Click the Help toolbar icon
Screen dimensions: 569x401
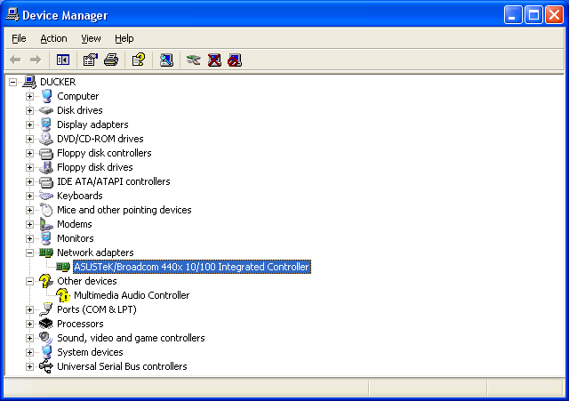tap(138, 60)
